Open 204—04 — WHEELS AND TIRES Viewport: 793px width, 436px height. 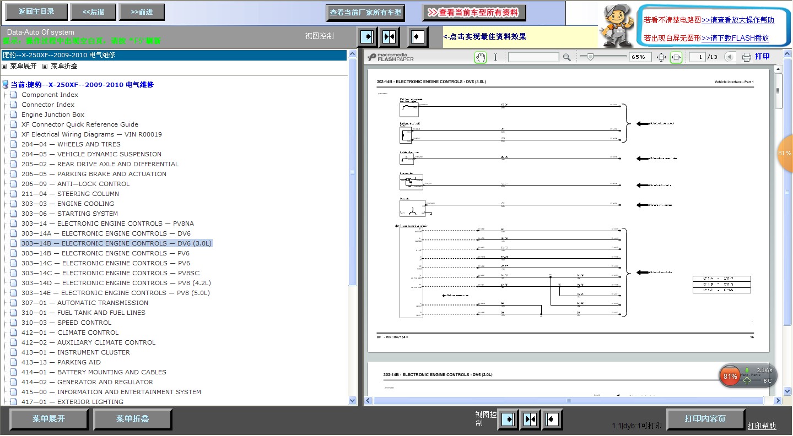(71, 144)
